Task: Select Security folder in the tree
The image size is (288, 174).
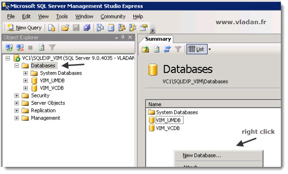Action: click(40, 95)
